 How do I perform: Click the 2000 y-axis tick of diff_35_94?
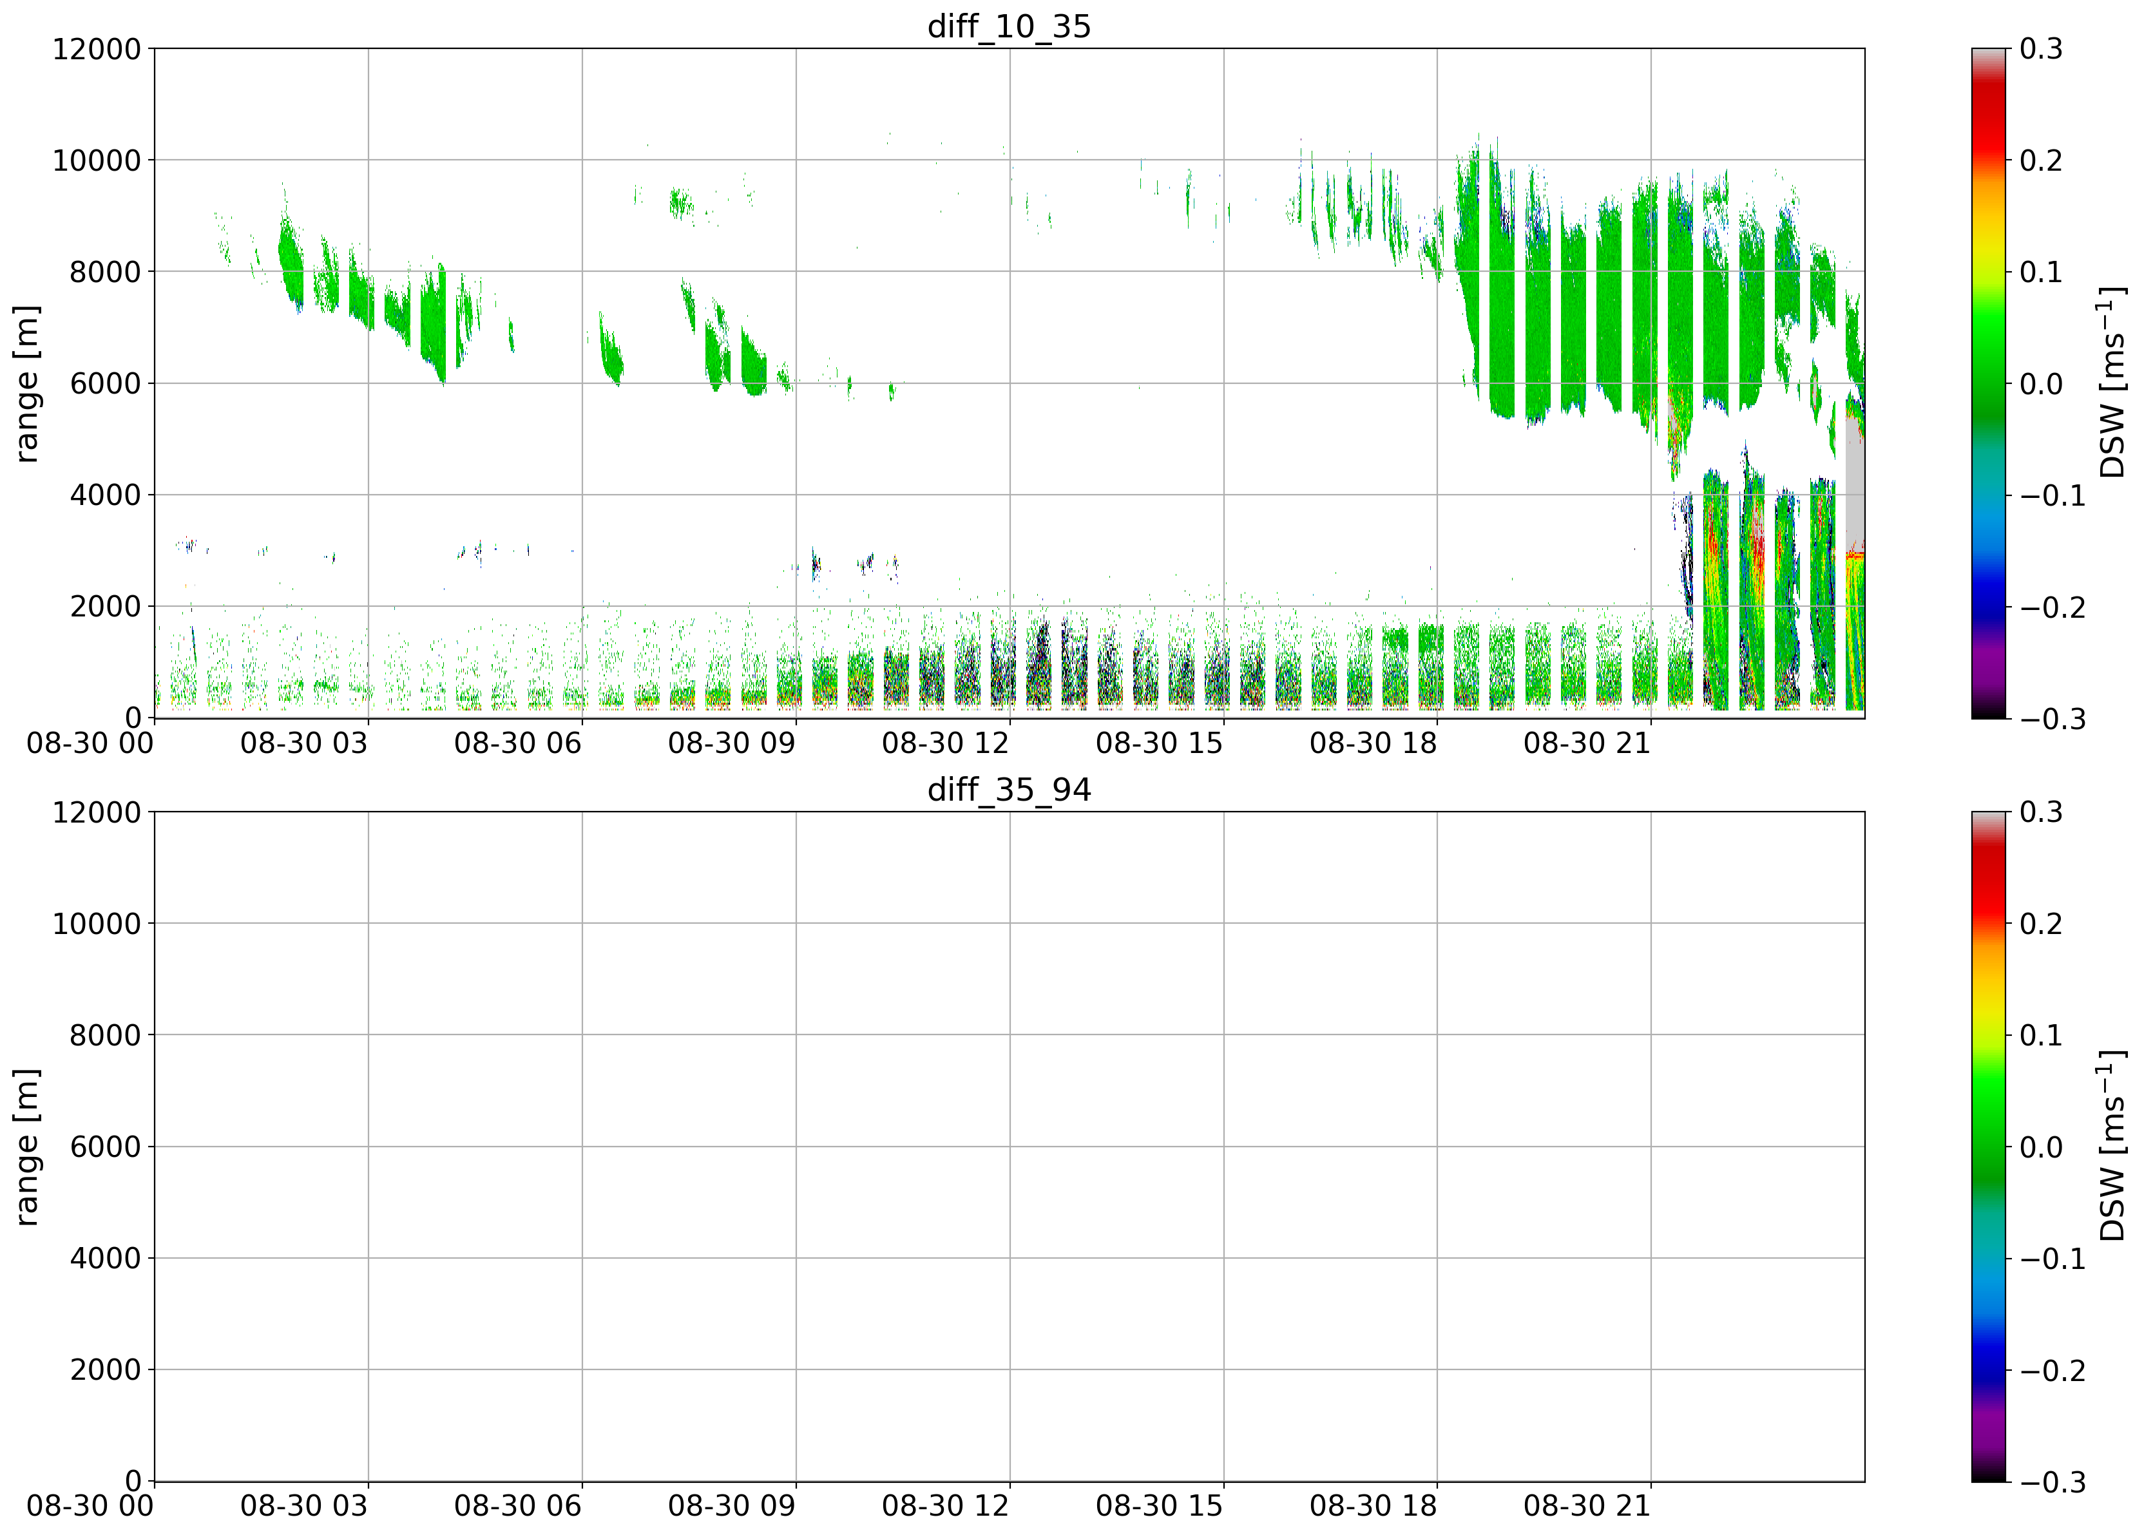pos(105,1369)
